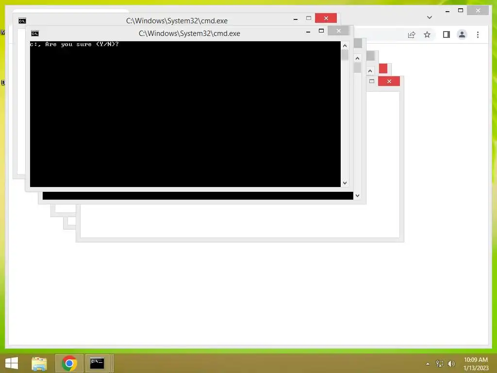The height and width of the screenshot is (373, 497).
Task: Maximize the Chrome window
Action: (x=461, y=11)
